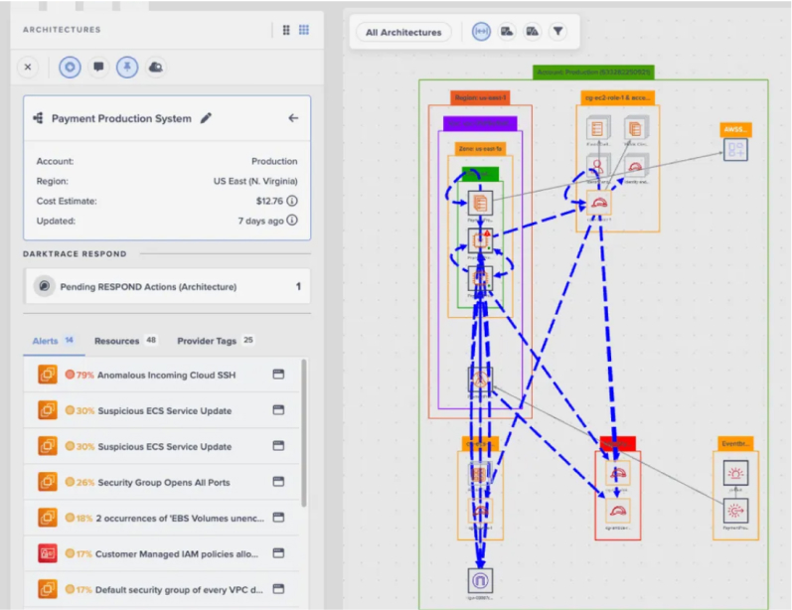
Task: Switch to the dense grid view
Action: click(304, 30)
